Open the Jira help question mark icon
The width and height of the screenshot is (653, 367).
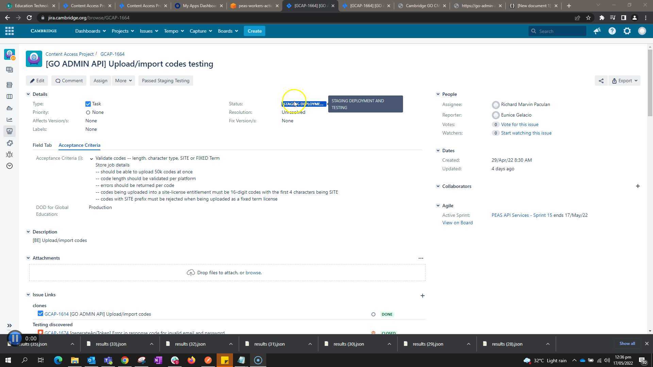tap(612, 31)
